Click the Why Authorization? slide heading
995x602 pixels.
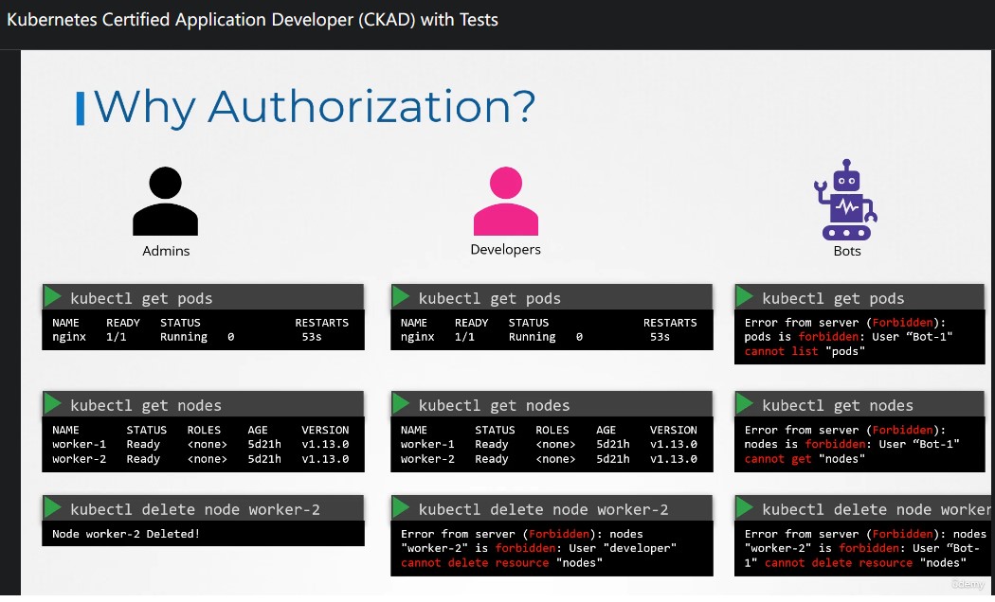[315, 106]
